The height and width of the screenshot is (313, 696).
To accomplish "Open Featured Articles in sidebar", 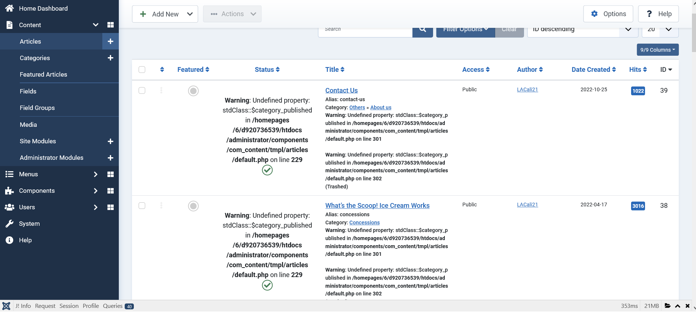I will pos(43,74).
